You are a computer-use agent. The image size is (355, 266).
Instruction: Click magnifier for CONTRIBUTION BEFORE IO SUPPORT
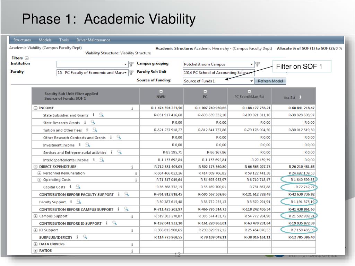coord(114,223)
